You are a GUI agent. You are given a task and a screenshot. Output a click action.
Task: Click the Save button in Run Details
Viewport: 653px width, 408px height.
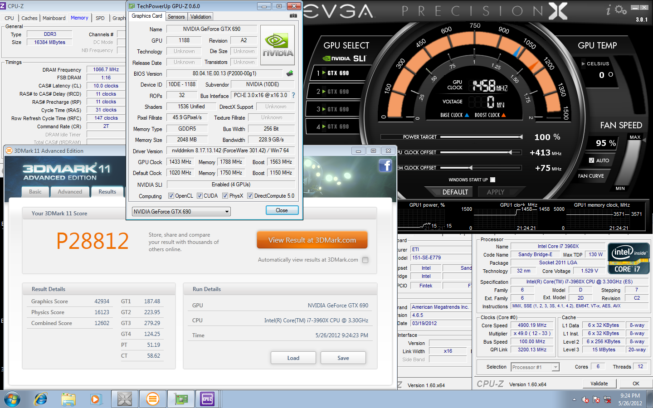(343, 358)
